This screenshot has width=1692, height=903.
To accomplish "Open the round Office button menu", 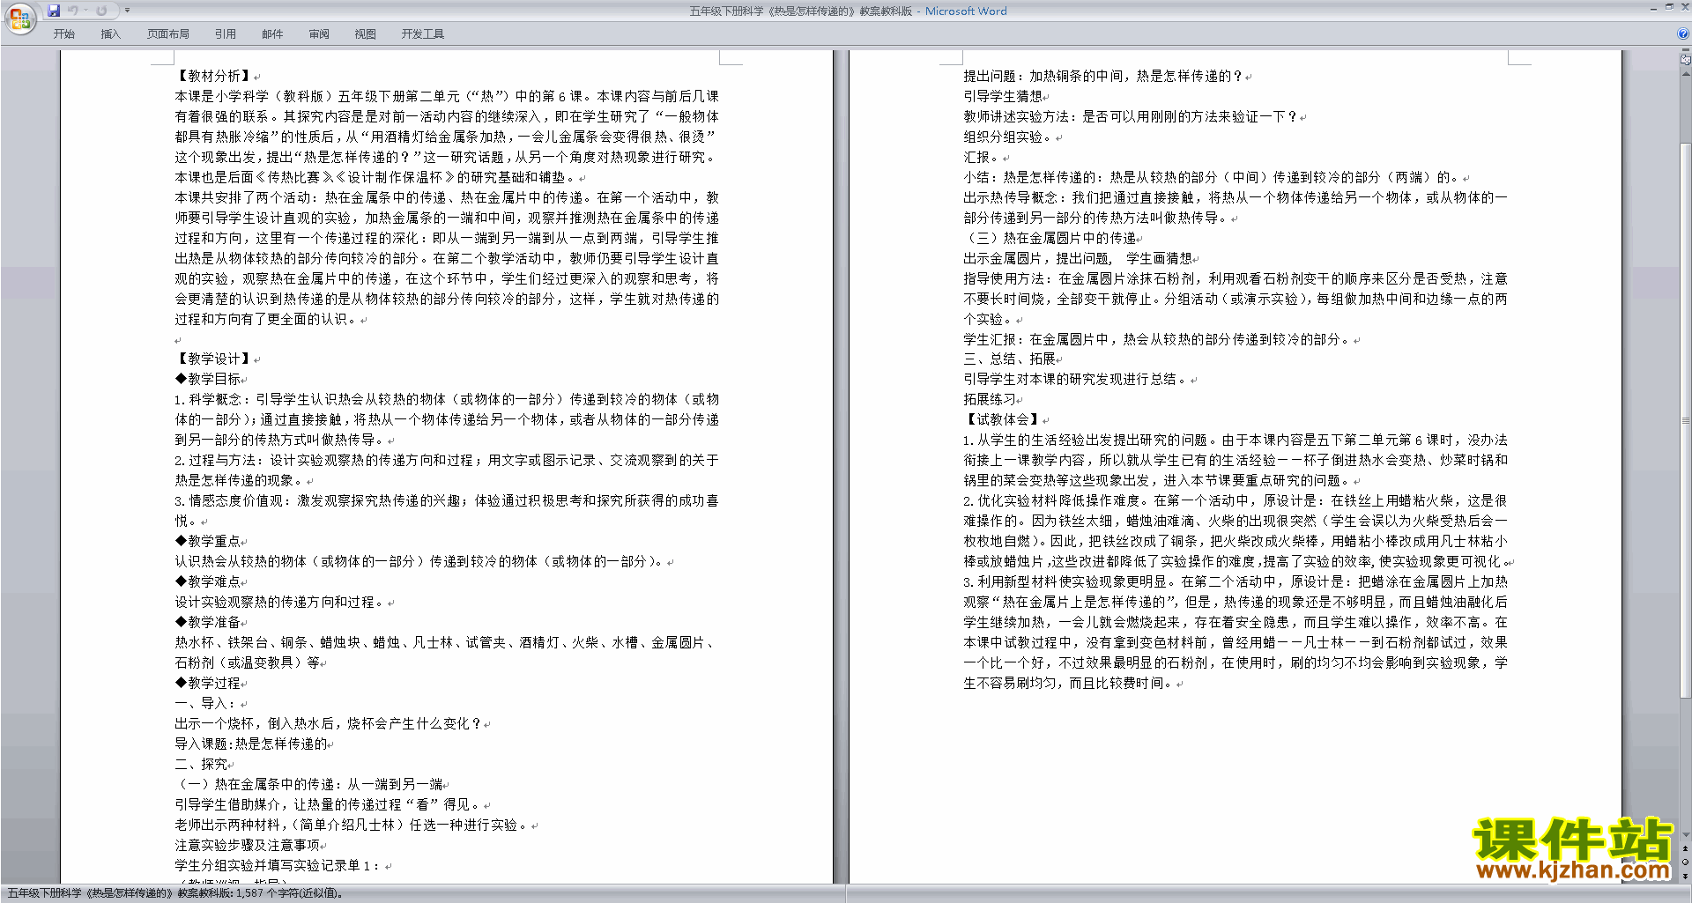I will tap(19, 19).
